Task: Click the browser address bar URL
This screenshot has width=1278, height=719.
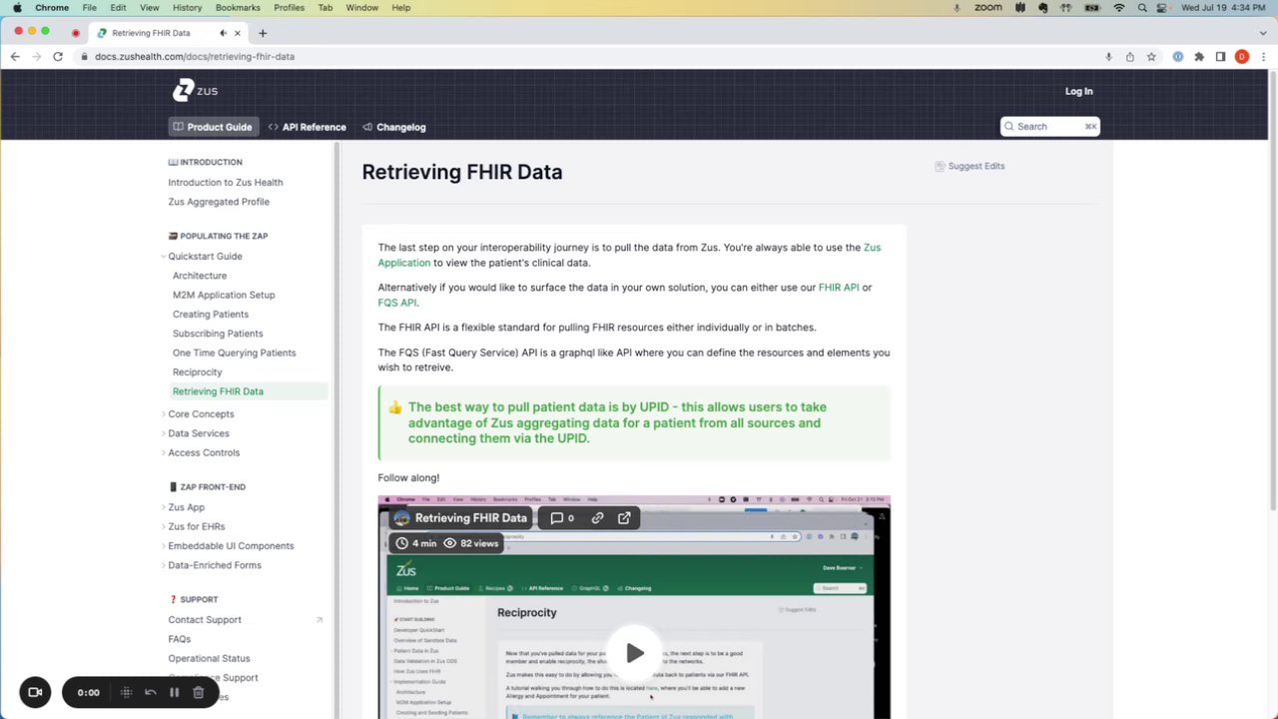Action: pos(195,57)
